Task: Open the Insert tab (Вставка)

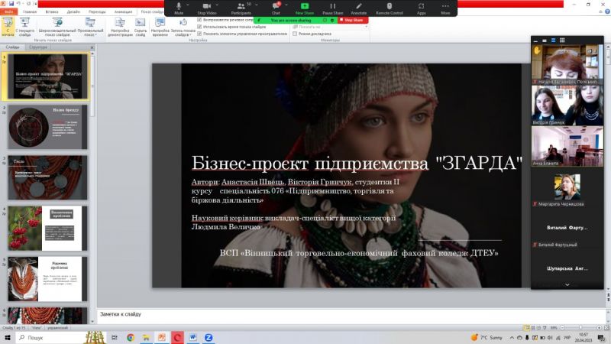Action: pyautogui.click(x=52, y=11)
